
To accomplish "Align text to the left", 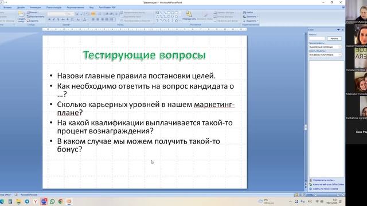I will coord(93,19).
